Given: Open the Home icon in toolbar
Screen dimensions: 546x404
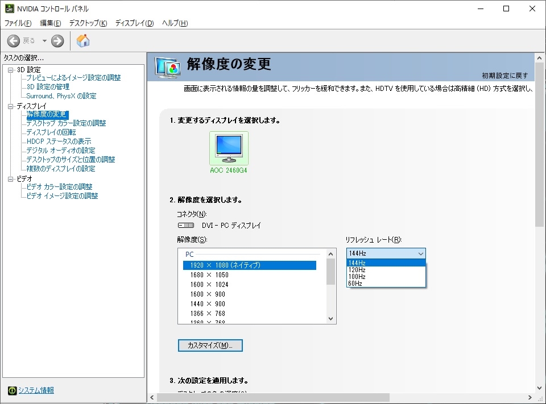Looking at the screenshot, I should click(83, 41).
